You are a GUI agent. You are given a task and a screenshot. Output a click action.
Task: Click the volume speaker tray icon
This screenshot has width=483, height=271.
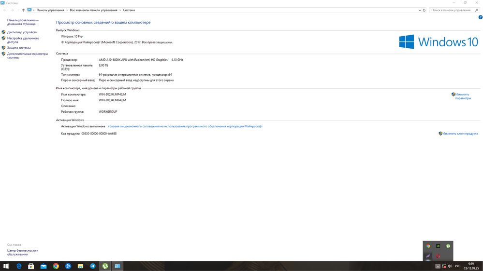tap(450, 266)
